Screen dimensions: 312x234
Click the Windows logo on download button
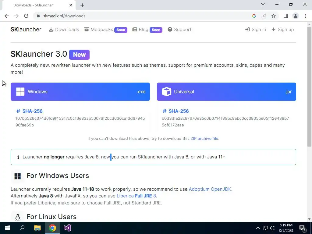click(x=20, y=92)
